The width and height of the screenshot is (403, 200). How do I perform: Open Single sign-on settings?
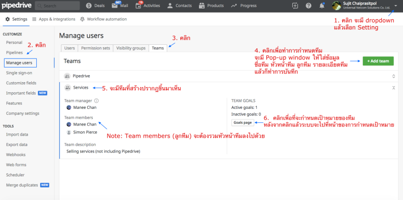[x=19, y=73]
